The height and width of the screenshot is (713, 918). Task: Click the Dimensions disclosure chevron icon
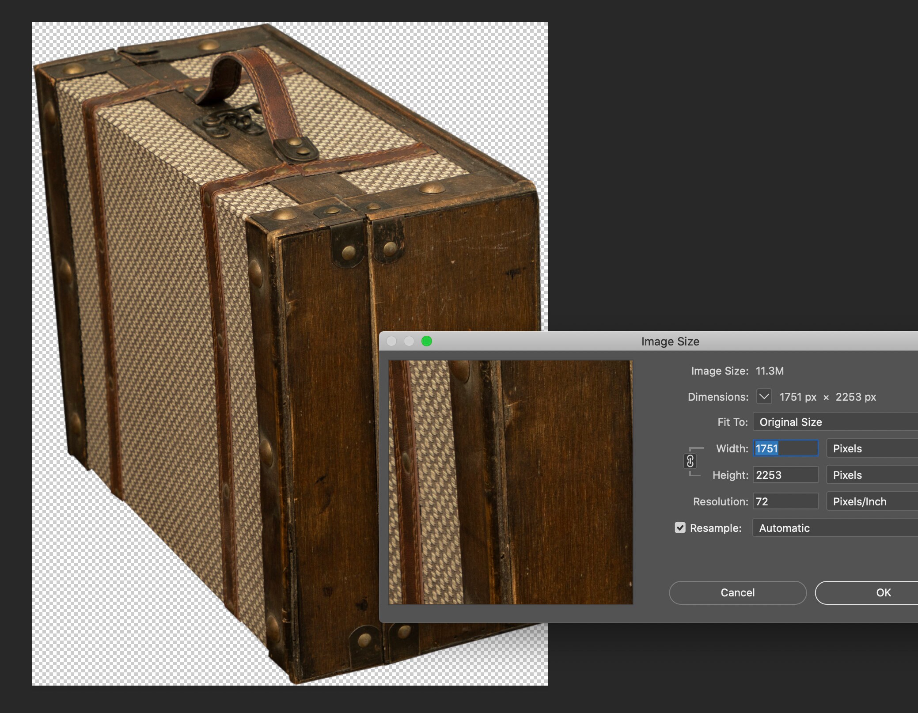(764, 397)
